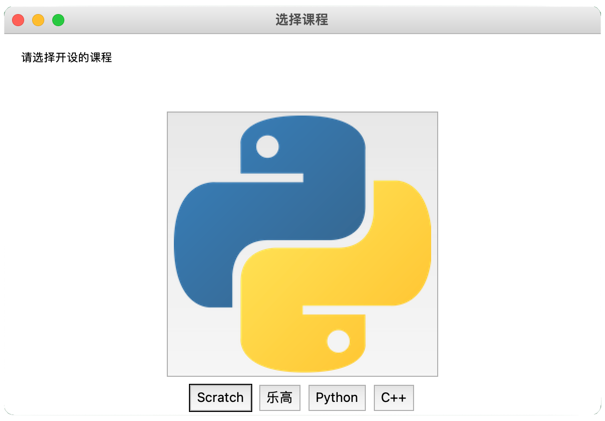Click the 选择课程 window title
The image size is (605, 421).
coord(302,21)
